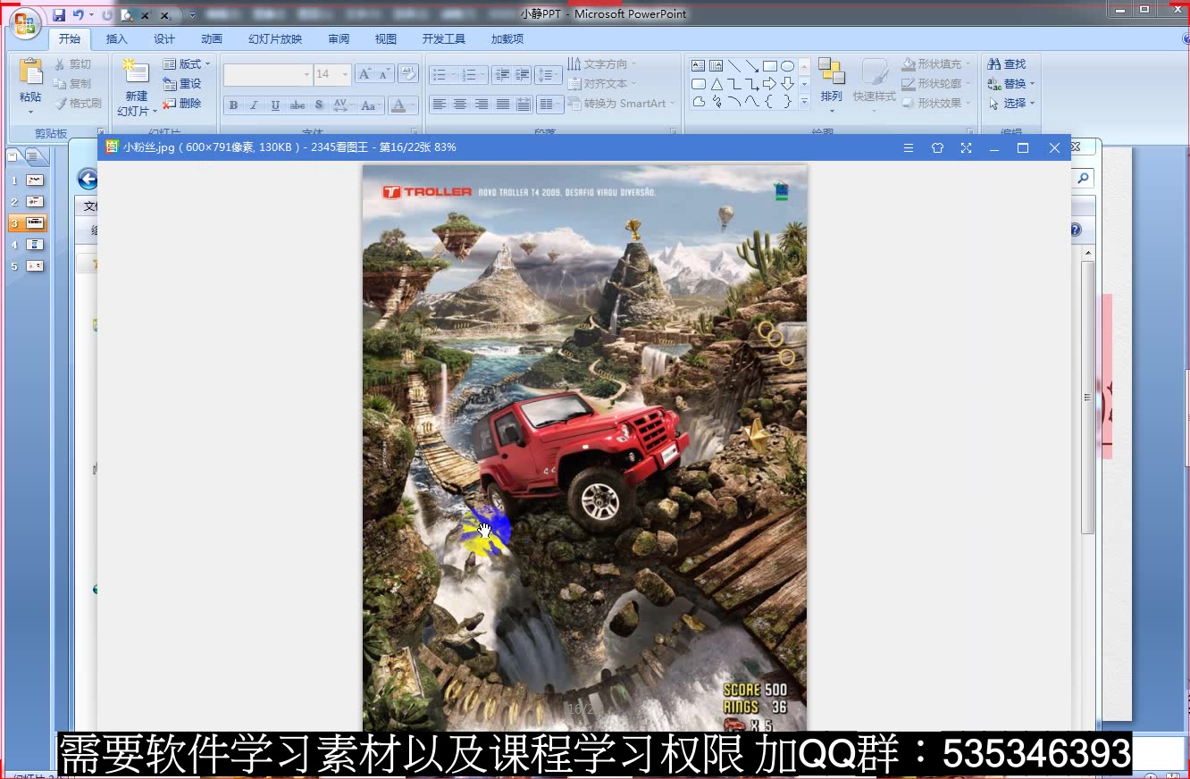Click the Italic formatting icon
The height and width of the screenshot is (779, 1190).
coord(253,105)
